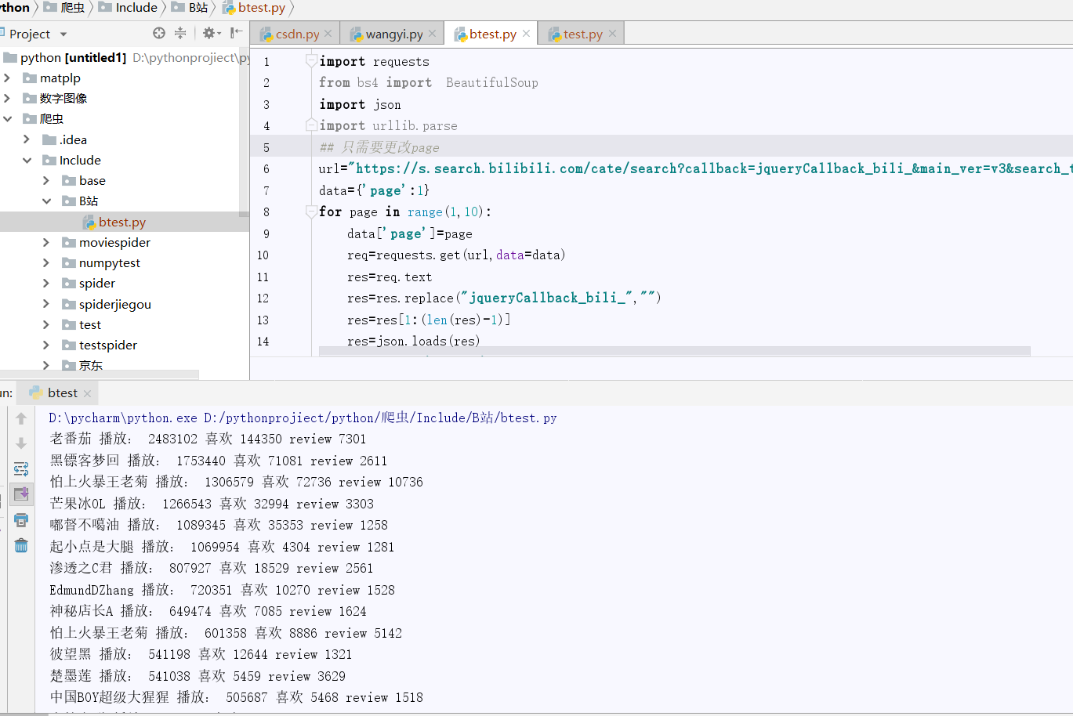Close the csdn.py tab
Viewport: 1073px width, 716px height.
tap(328, 34)
